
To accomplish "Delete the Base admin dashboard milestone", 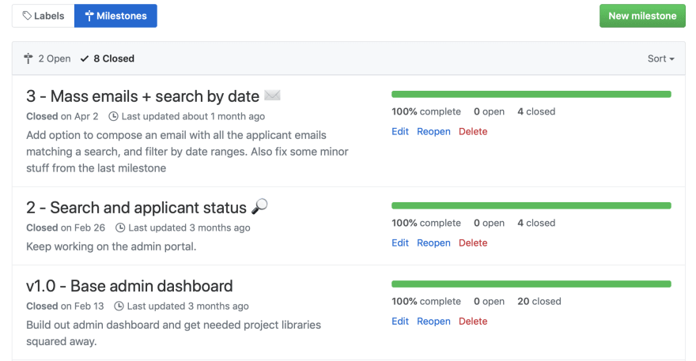I will [473, 321].
